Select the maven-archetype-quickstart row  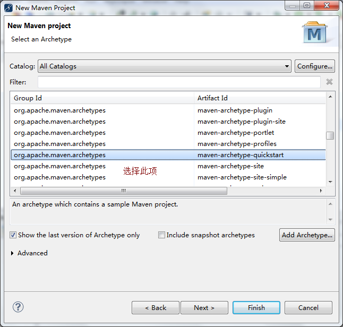pyautogui.click(x=168, y=155)
